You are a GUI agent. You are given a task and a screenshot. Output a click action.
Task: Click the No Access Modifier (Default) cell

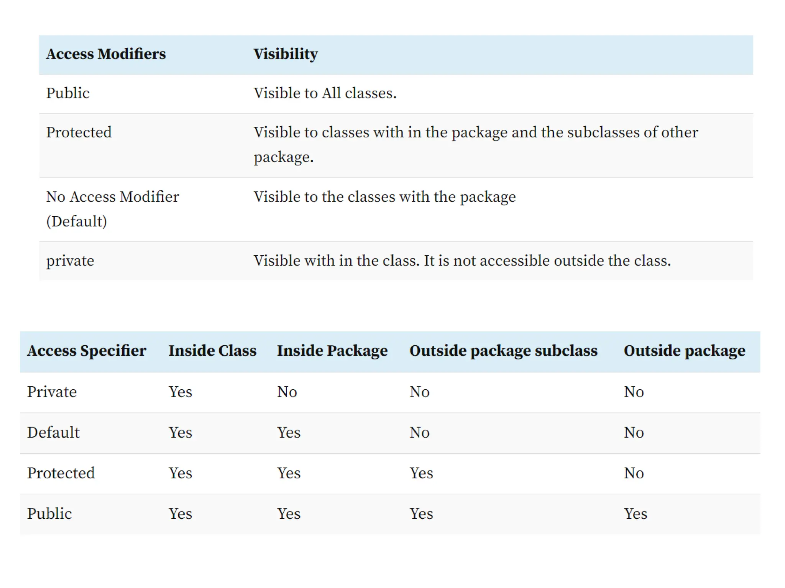(112, 209)
